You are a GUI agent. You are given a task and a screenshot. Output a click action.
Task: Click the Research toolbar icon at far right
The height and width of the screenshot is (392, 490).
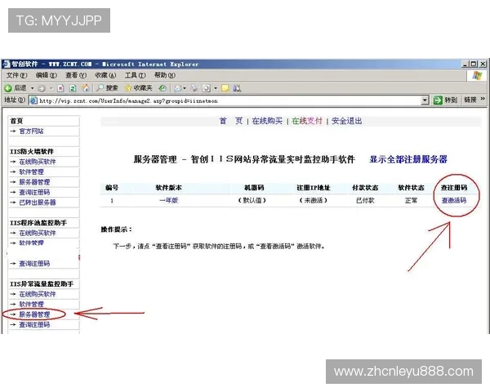click(237, 88)
